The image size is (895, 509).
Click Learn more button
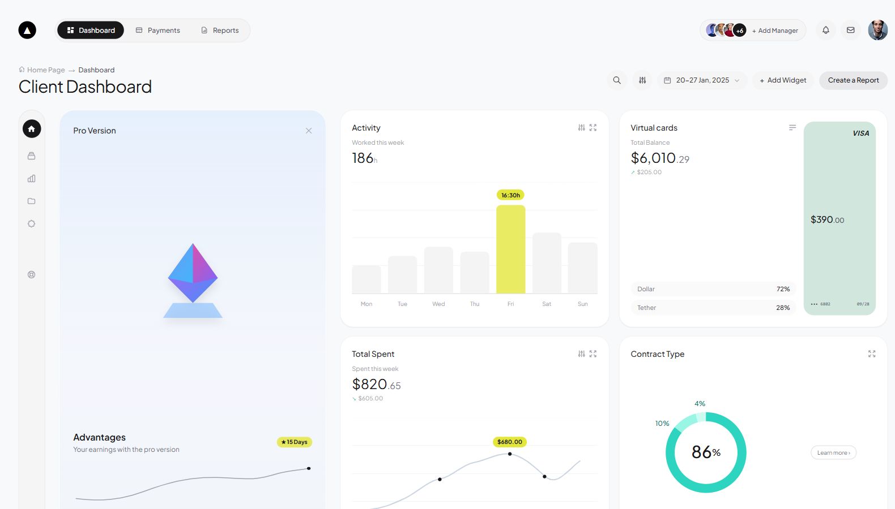point(833,452)
